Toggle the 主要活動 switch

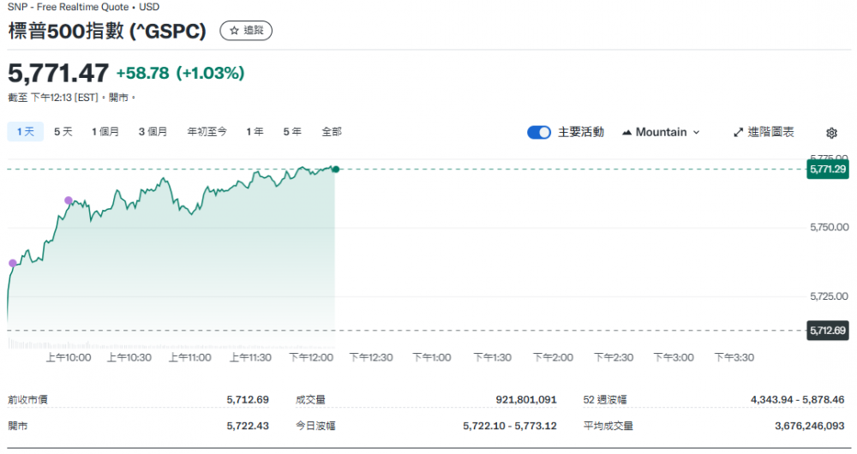point(539,132)
